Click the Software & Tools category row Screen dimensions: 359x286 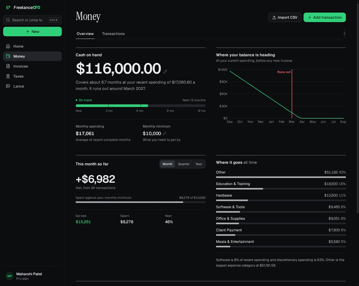(x=281, y=209)
